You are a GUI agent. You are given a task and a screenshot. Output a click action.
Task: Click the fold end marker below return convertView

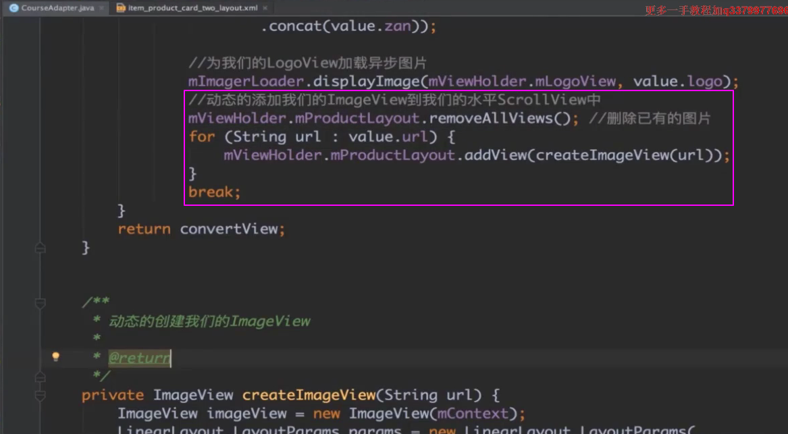(40, 248)
